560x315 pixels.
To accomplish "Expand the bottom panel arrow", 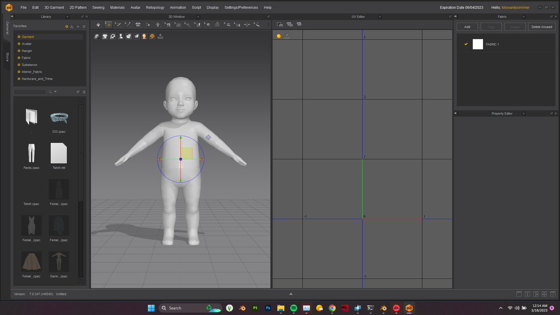I will pyautogui.click(x=291, y=294).
